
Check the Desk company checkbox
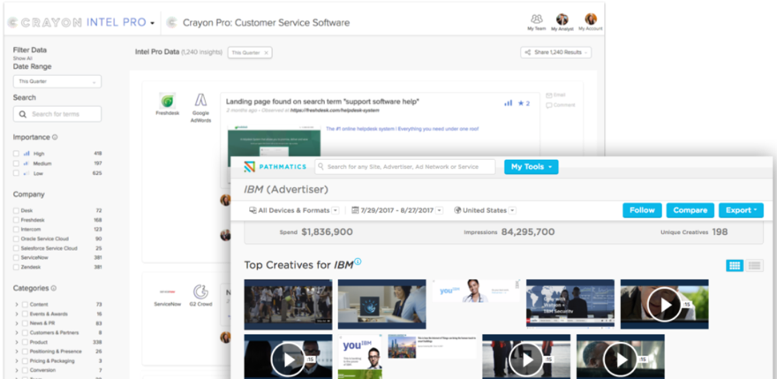pos(17,211)
